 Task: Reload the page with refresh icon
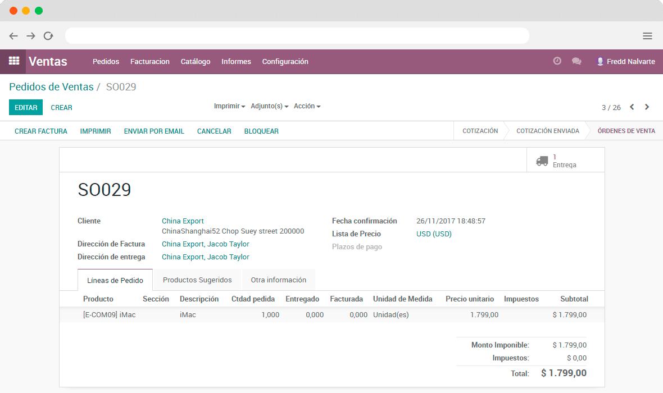(48, 36)
